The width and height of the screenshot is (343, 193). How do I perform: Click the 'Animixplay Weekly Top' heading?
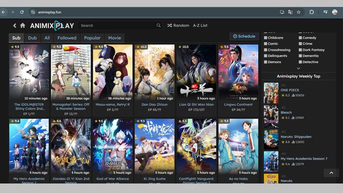(298, 76)
